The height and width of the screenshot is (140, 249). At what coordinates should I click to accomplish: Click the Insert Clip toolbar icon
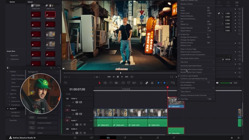click(x=123, y=83)
